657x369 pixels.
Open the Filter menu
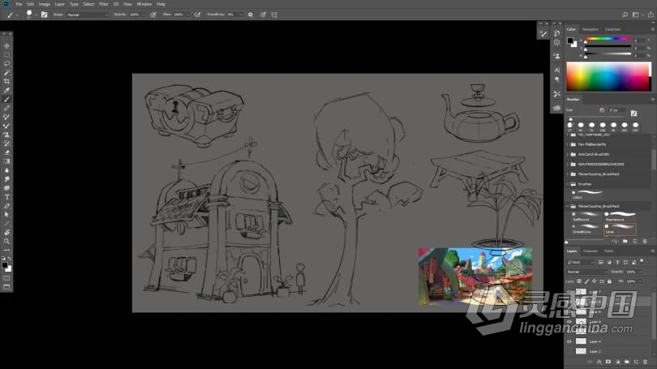click(104, 4)
